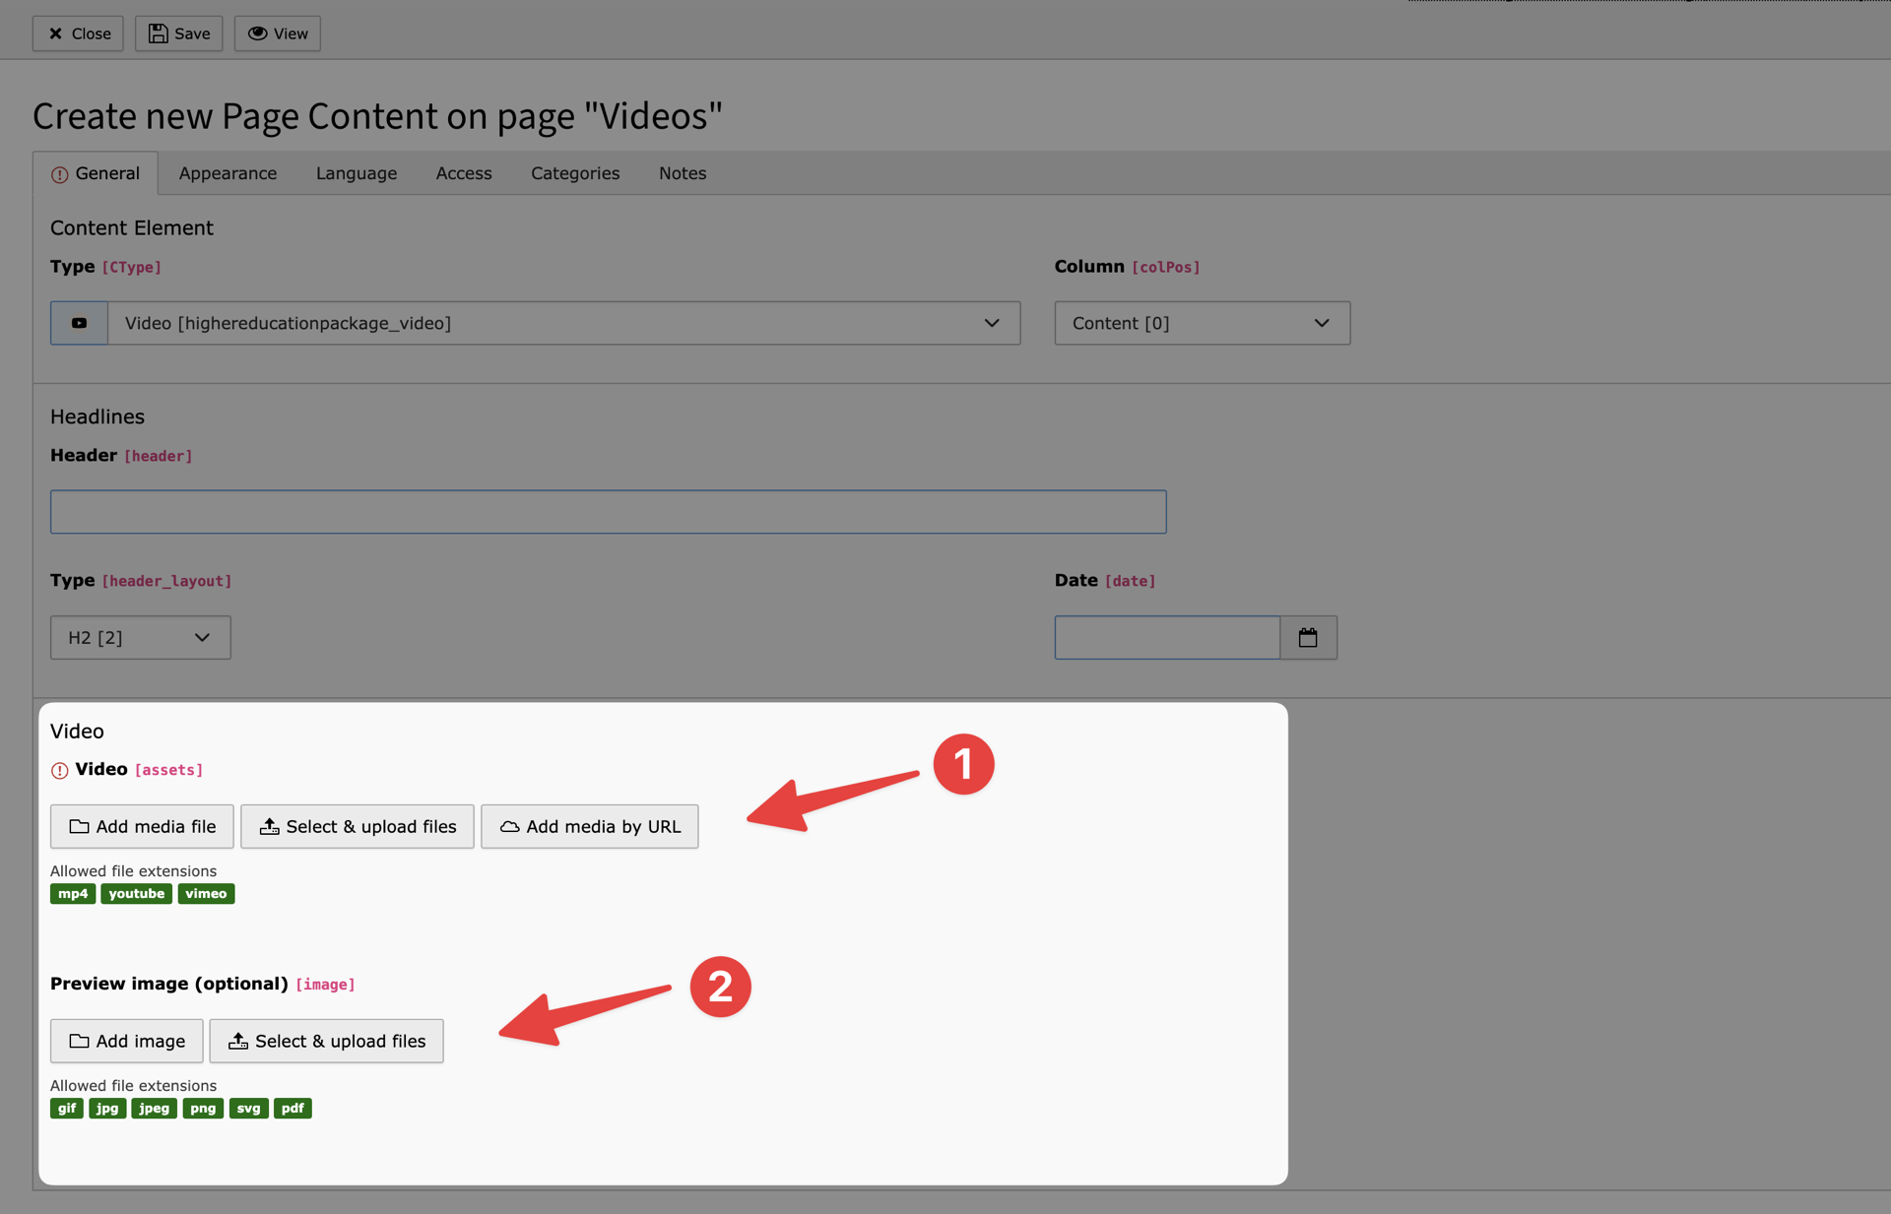Click the folder icon on Add image button

(x=77, y=1041)
